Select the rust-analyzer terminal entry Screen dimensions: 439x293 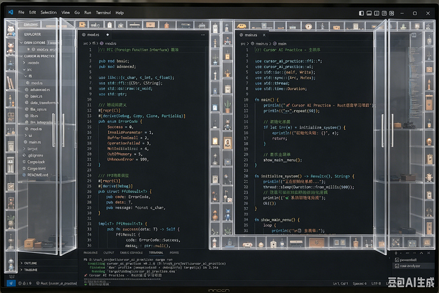pyautogui.click(x=407, y=266)
